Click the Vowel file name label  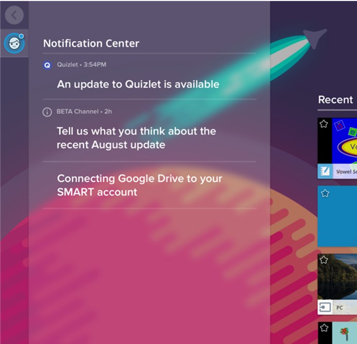(x=346, y=171)
